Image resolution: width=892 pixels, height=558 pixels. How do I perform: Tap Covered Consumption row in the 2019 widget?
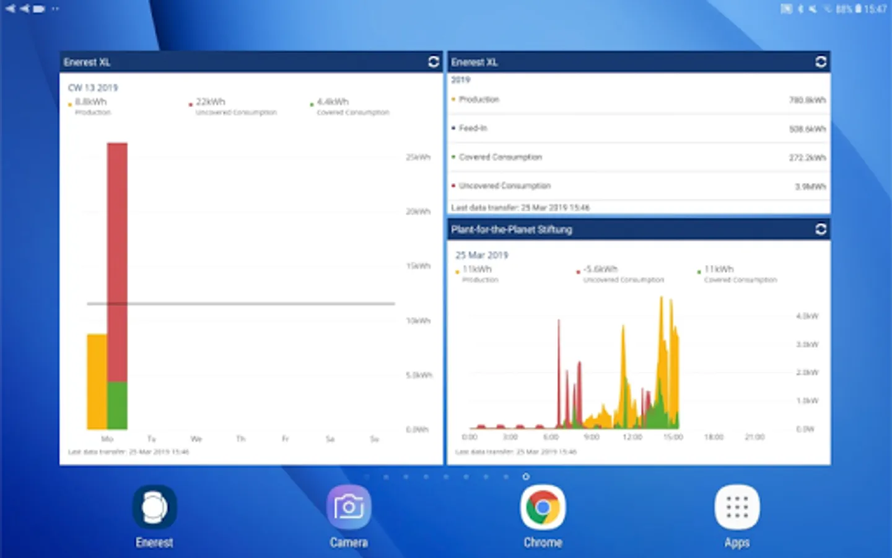639,157
